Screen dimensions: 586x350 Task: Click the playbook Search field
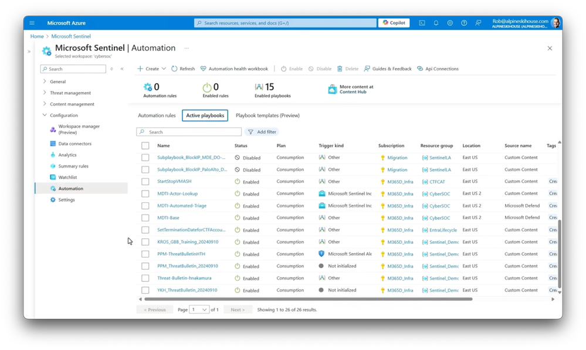(189, 132)
